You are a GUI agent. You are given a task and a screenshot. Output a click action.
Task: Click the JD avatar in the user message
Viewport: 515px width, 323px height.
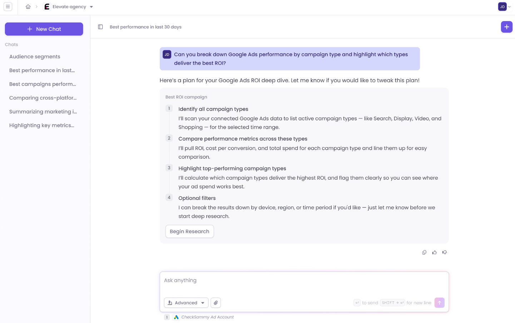point(167,54)
